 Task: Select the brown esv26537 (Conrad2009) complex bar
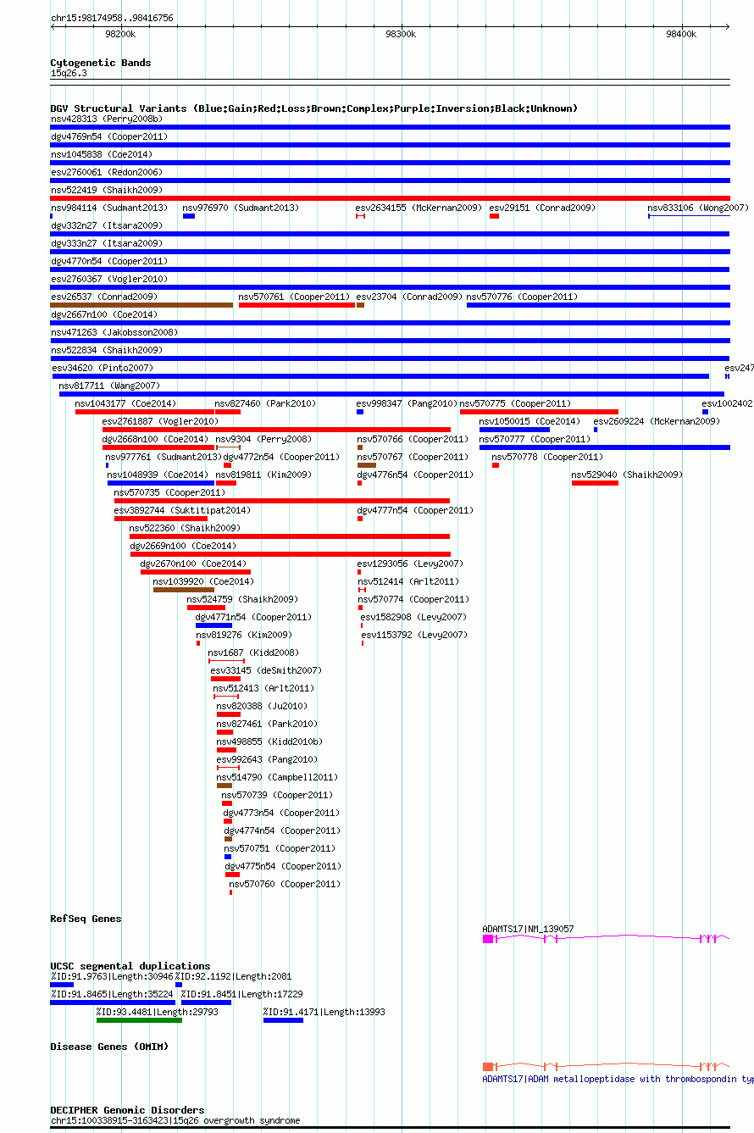pyautogui.click(x=141, y=305)
